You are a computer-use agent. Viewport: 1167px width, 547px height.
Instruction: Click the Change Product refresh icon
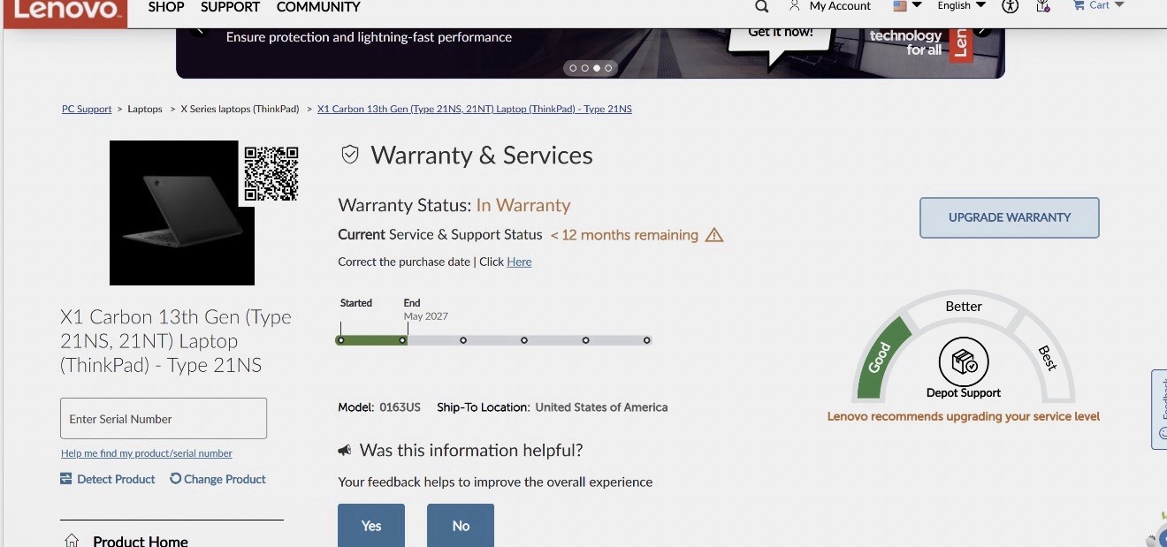175,478
